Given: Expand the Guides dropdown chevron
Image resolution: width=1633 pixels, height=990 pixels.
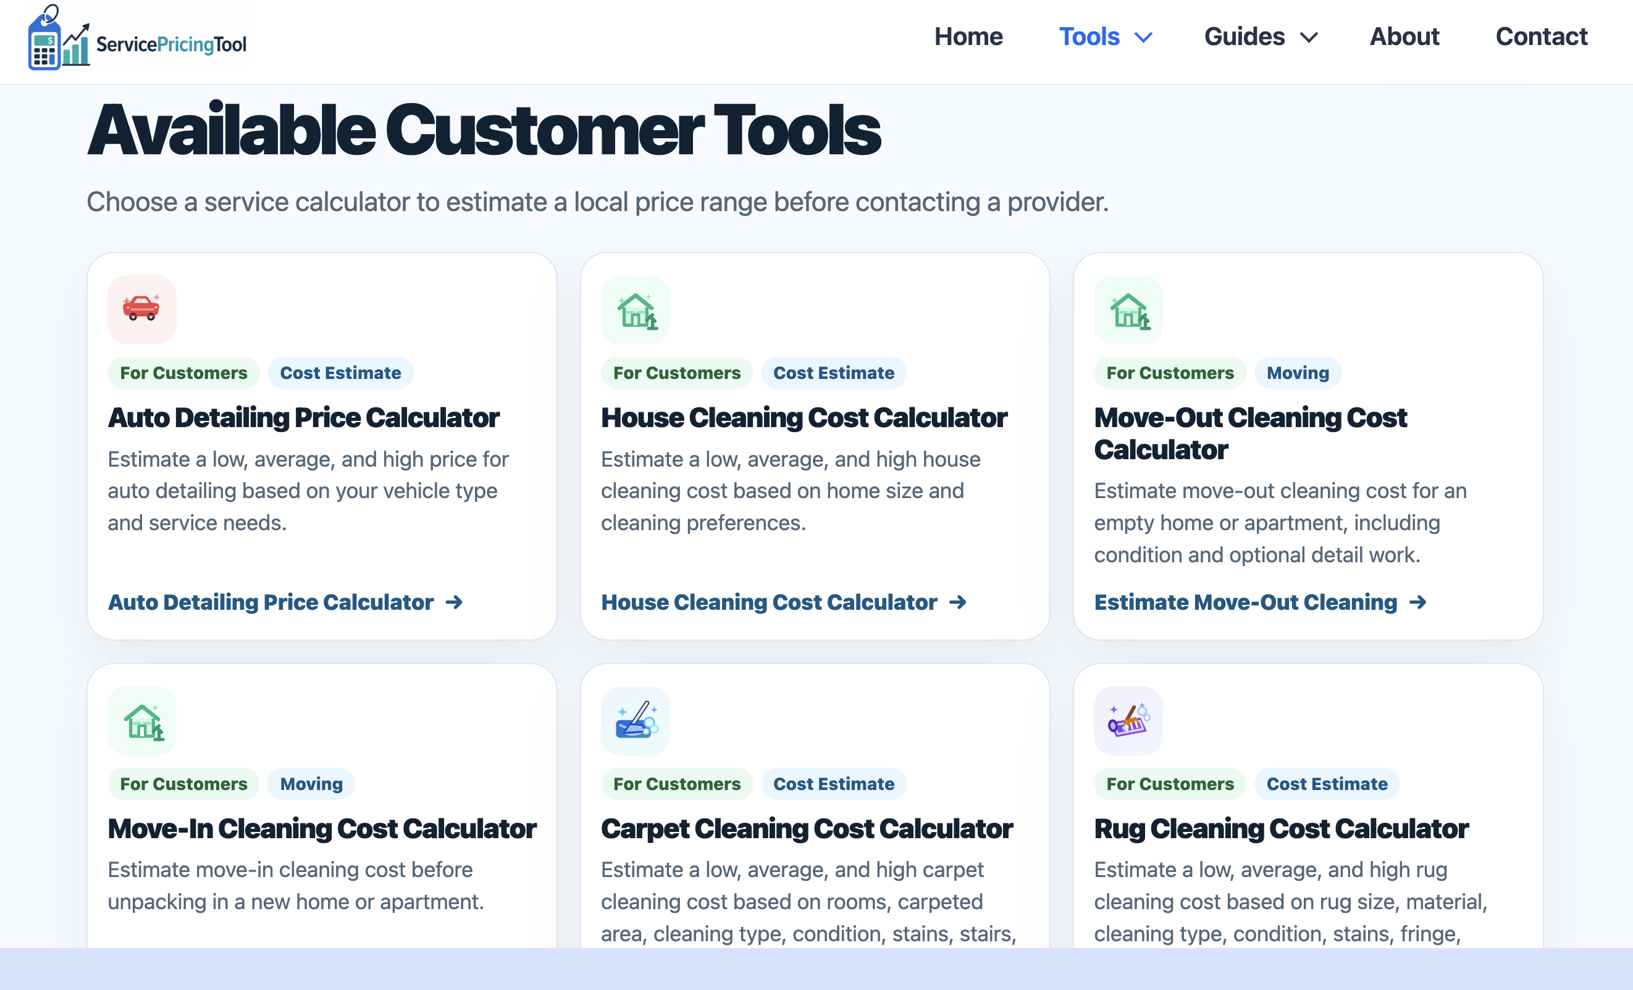Looking at the screenshot, I should [1309, 38].
